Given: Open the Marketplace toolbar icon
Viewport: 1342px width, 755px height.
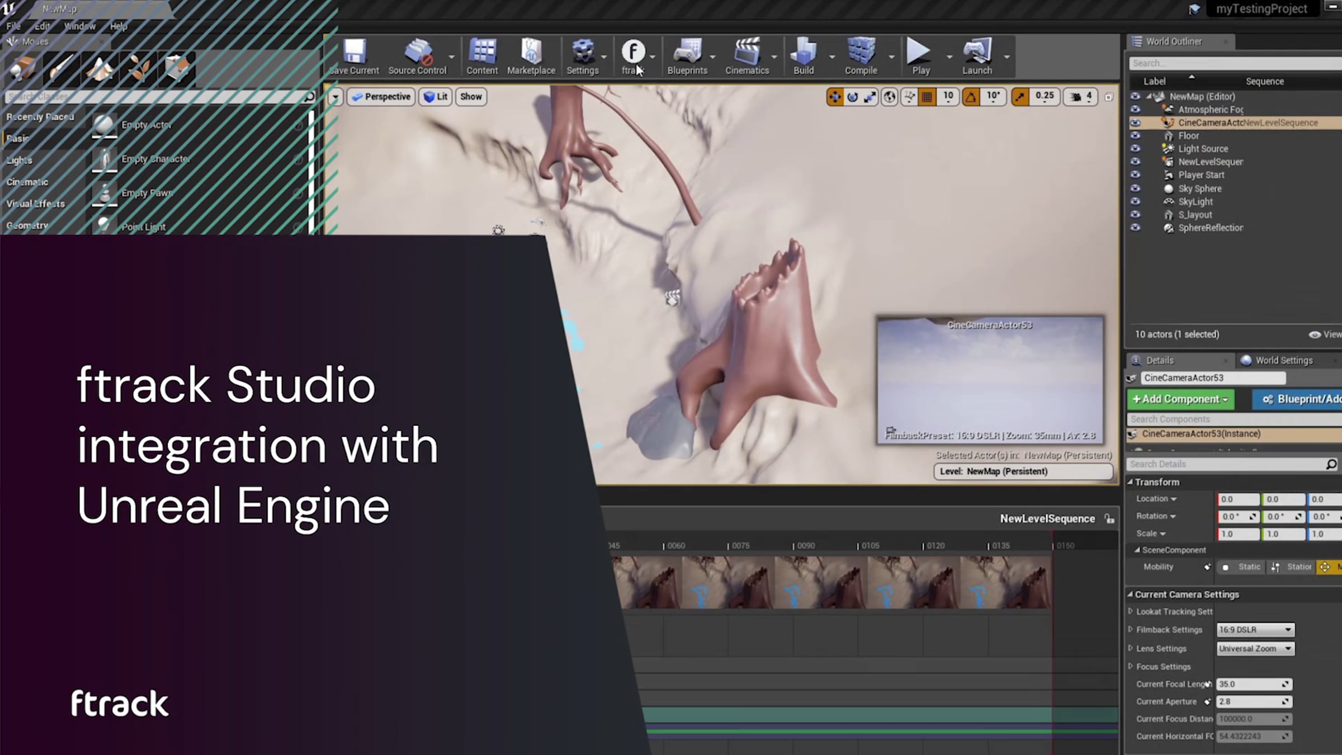Looking at the screenshot, I should click(531, 56).
